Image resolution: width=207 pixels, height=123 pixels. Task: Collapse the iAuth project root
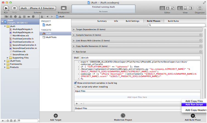point(2,21)
